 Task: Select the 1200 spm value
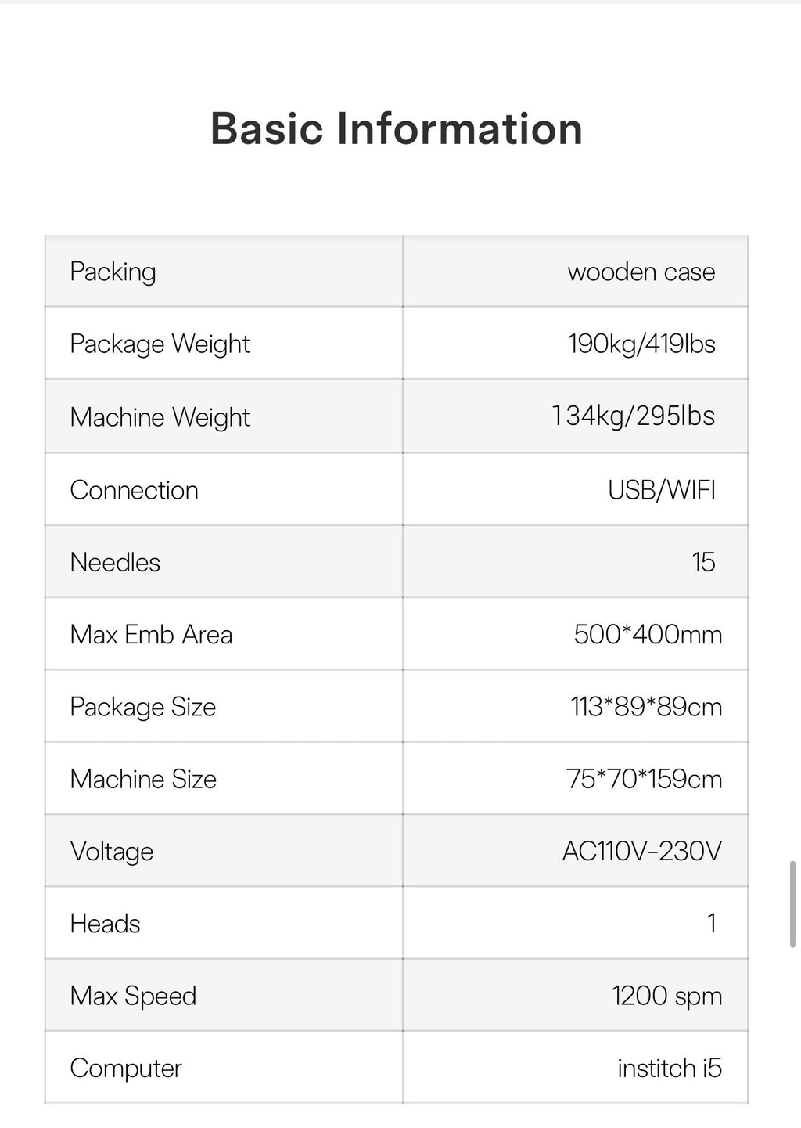[x=666, y=996]
